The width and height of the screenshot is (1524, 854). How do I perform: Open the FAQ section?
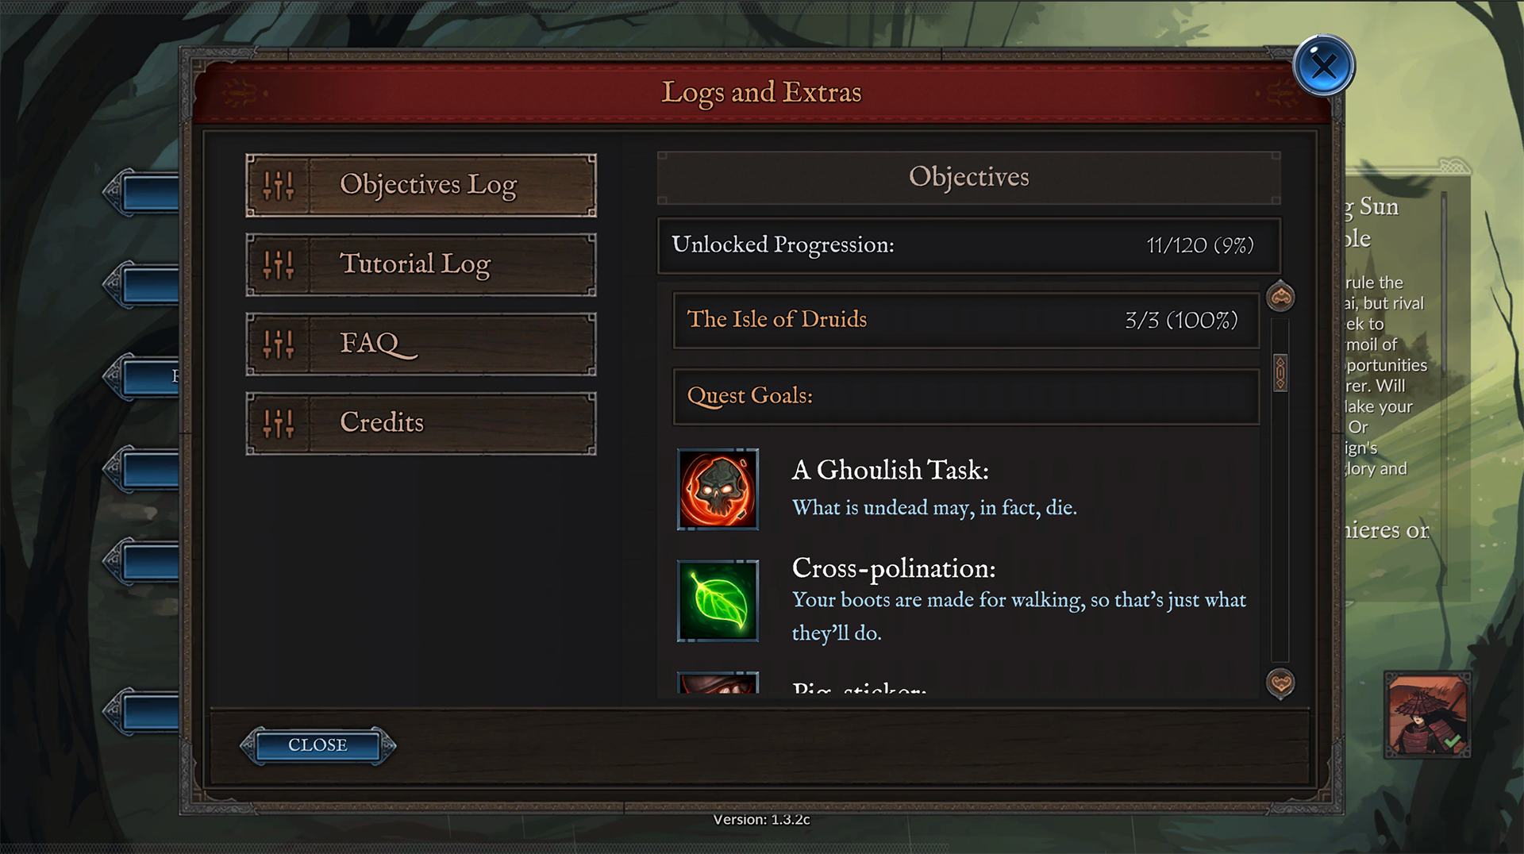point(421,344)
